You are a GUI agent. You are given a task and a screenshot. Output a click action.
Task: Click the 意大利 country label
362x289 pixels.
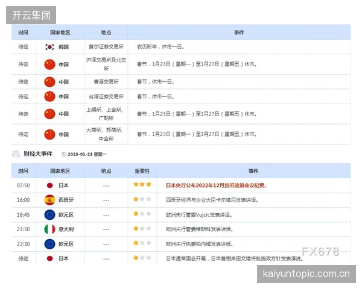66,229
